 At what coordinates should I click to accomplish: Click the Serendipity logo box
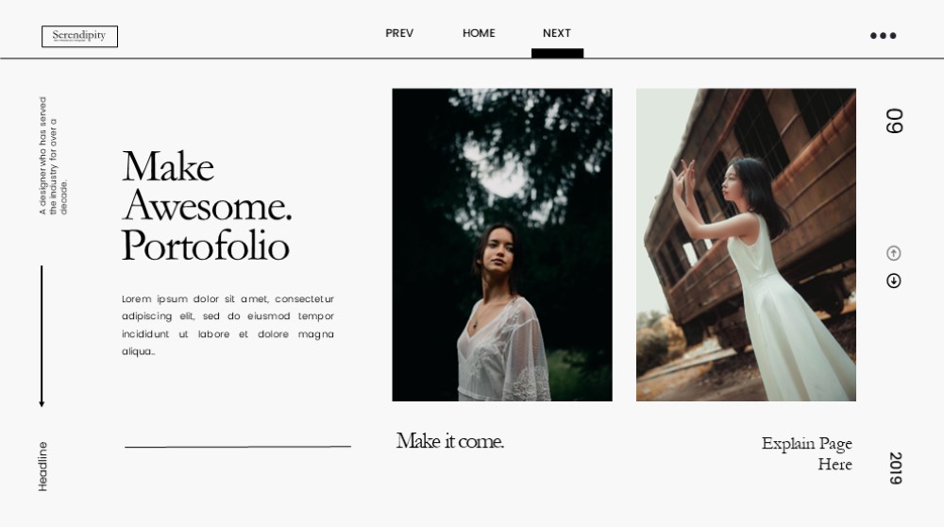[79, 36]
